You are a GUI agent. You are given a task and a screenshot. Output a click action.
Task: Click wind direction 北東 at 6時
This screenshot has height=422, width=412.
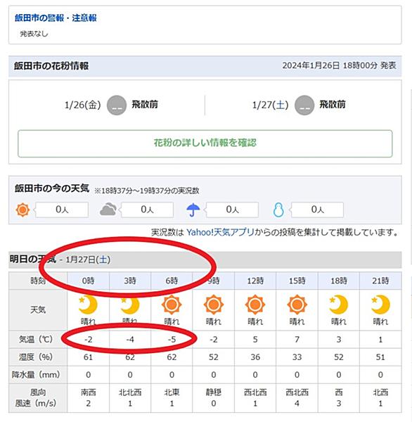tap(172, 392)
